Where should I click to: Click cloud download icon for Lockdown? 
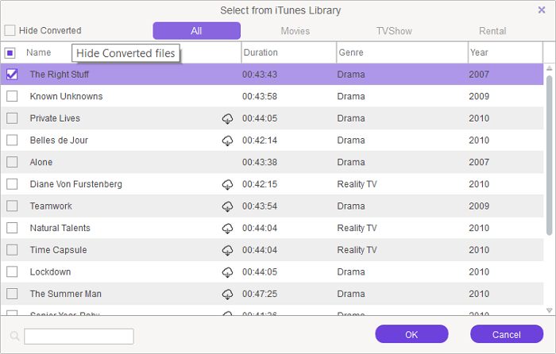click(x=227, y=272)
